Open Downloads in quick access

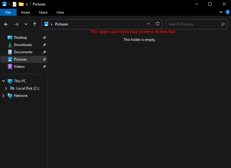[23, 45]
